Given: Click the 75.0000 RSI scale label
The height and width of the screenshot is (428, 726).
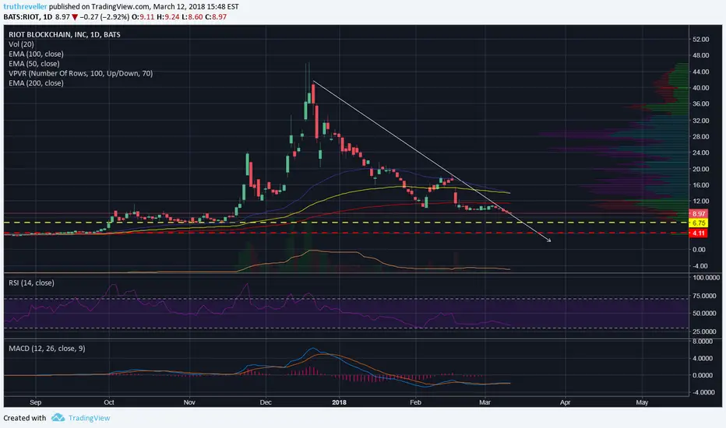Looking at the screenshot, I should (x=706, y=296).
